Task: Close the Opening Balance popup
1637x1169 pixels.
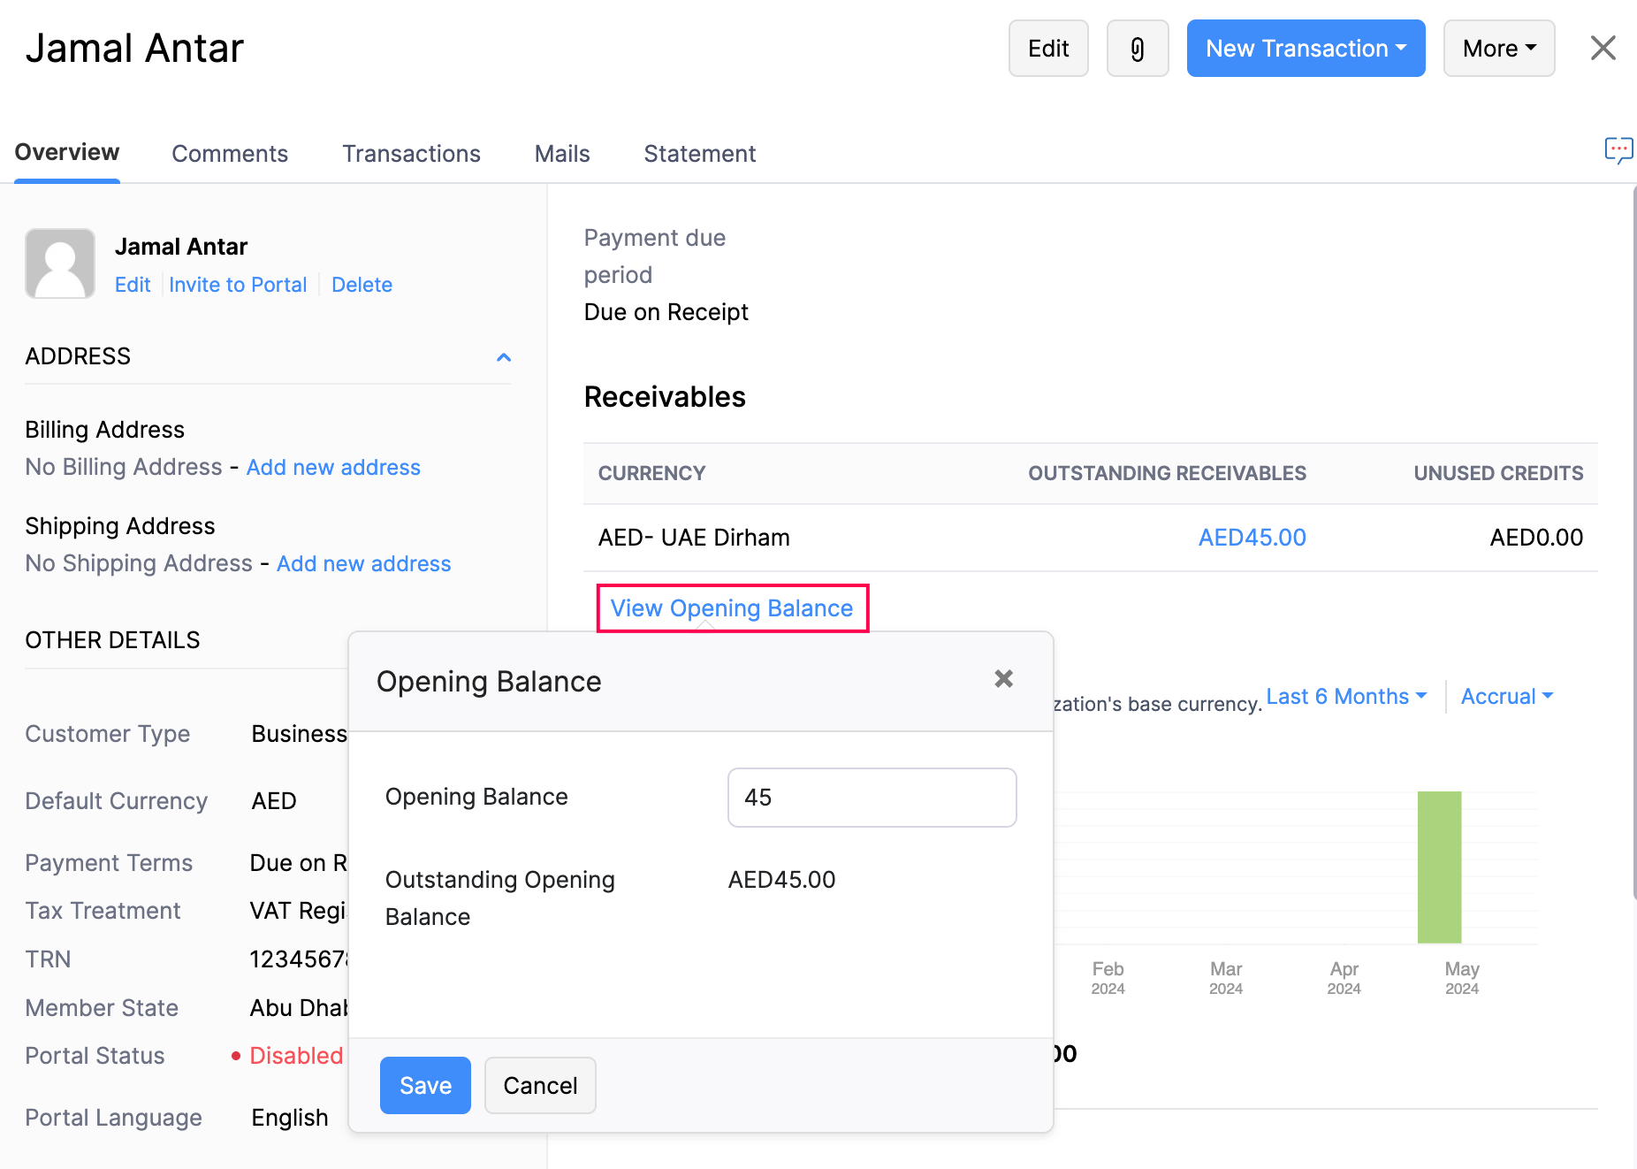Action: tap(1003, 679)
